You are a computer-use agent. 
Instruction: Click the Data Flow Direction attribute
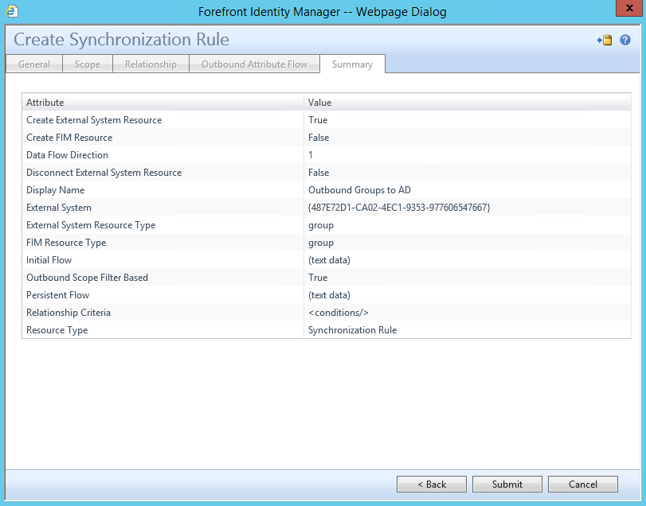(67, 155)
